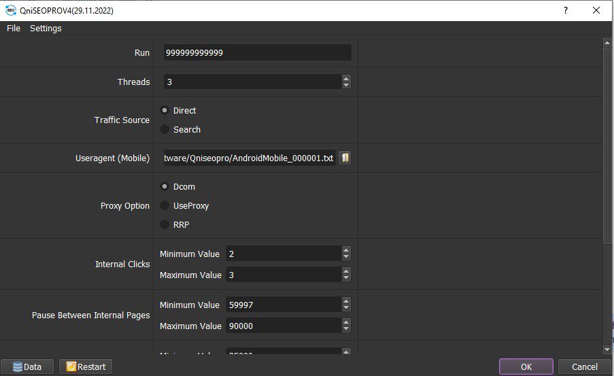Decrease Pause Between Internal Pages maximum
The width and height of the screenshot is (614, 376).
346,329
